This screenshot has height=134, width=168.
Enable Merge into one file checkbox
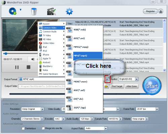43,128
